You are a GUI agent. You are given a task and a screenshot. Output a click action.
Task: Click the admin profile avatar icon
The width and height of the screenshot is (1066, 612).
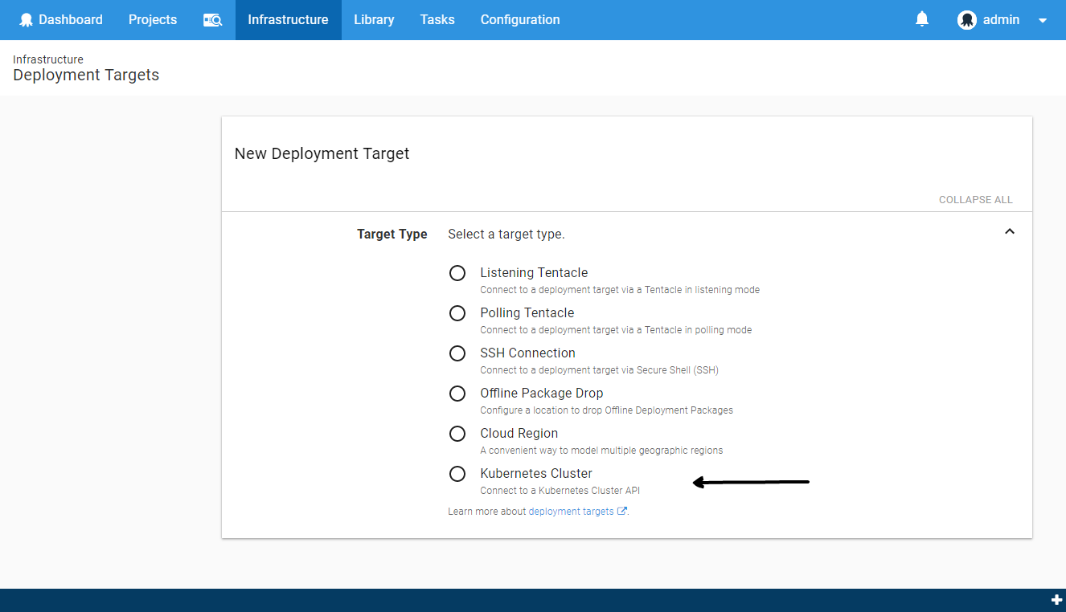tap(967, 19)
